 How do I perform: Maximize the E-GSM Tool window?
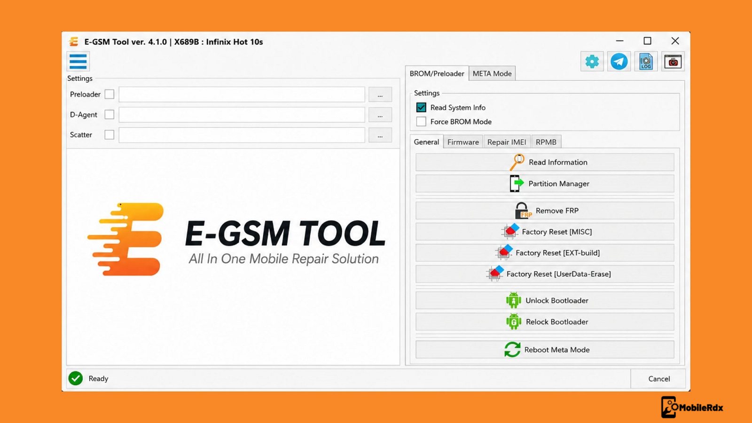647,41
